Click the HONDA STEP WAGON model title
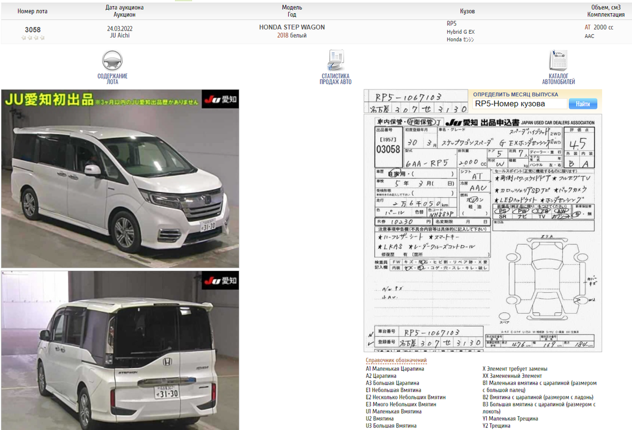 point(292,27)
